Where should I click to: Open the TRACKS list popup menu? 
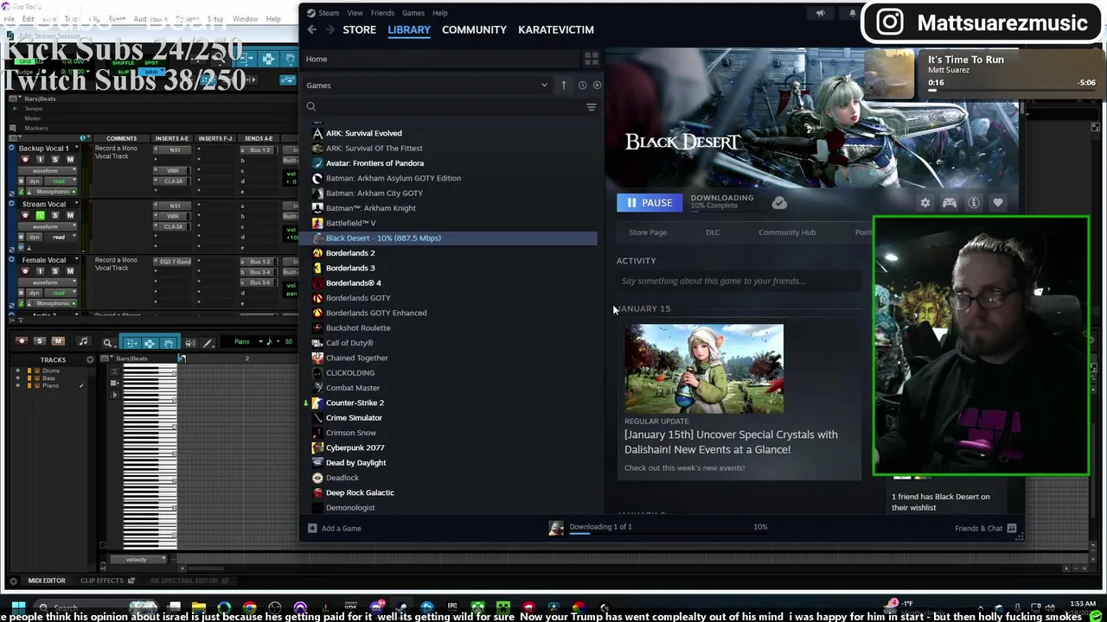[90, 359]
